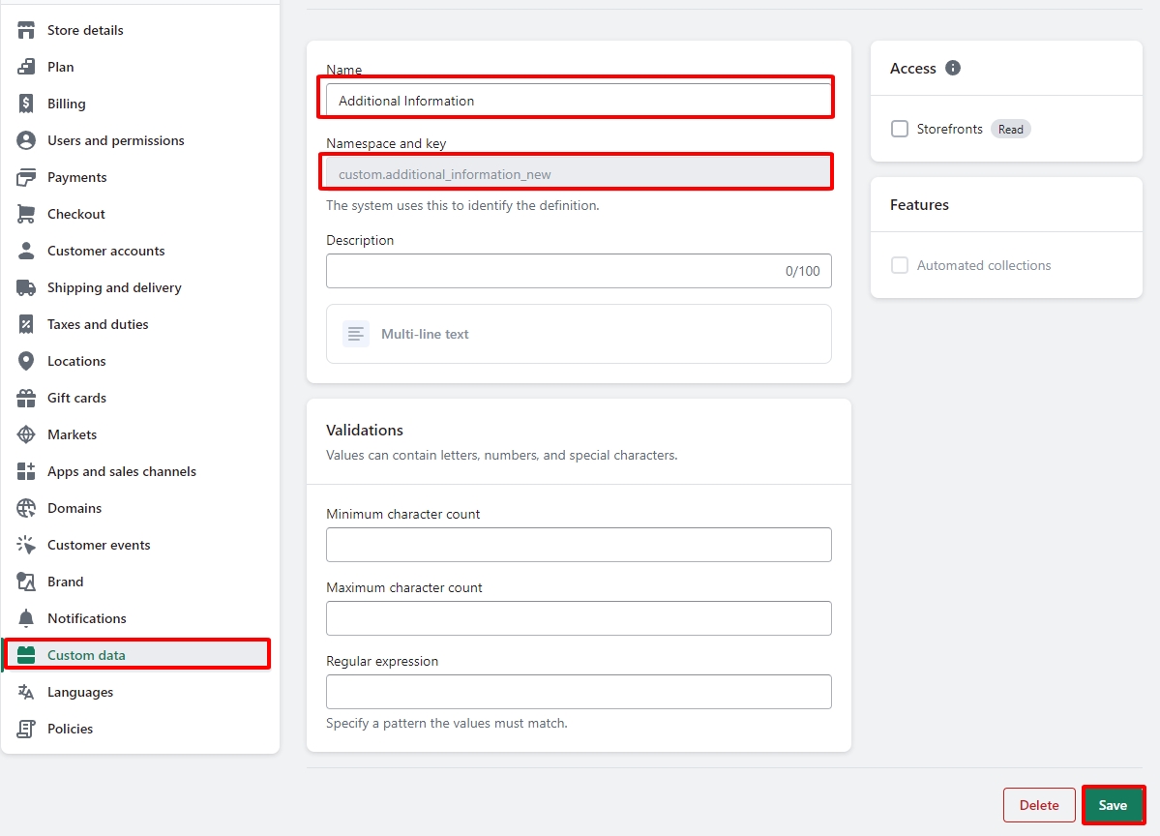Enable the Storefronts access checkbox

tap(900, 129)
